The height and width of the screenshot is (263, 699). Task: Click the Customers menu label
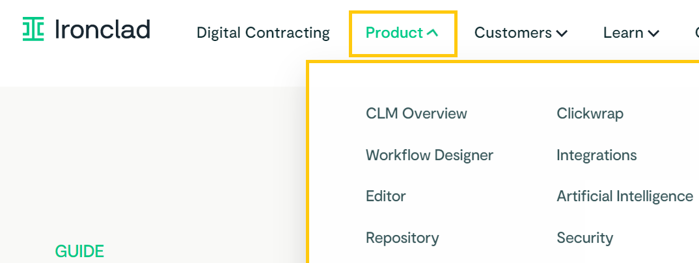pyautogui.click(x=513, y=33)
